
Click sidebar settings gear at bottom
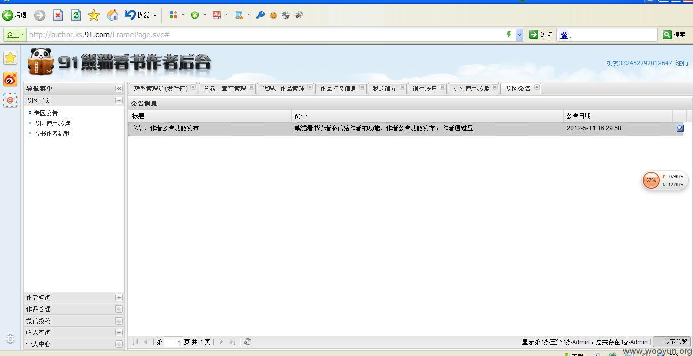(x=10, y=339)
